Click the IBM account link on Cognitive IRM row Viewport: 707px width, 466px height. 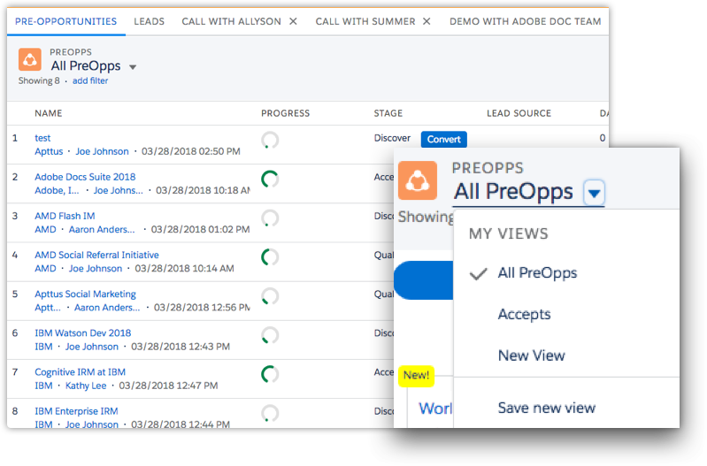coord(43,386)
